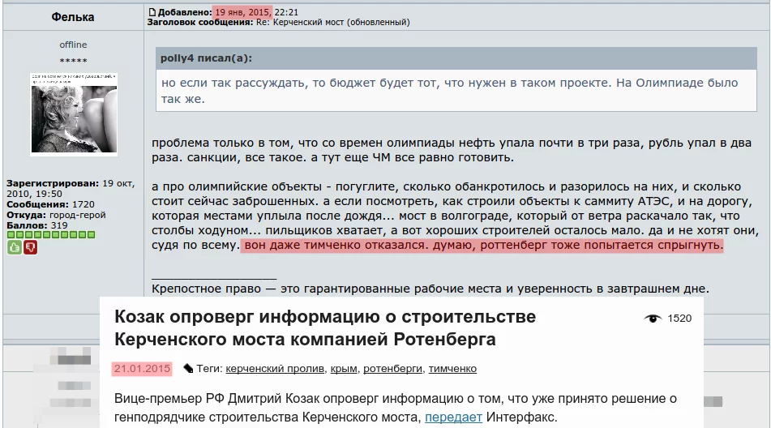Click the eye views icon near 1520
This screenshot has width=771, height=428.
pos(653,319)
